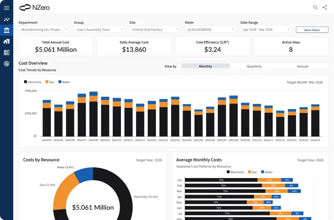The height and width of the screenshot is (220, 334).
Task: Click the share icon in header
Action: [x=325, y=7]
